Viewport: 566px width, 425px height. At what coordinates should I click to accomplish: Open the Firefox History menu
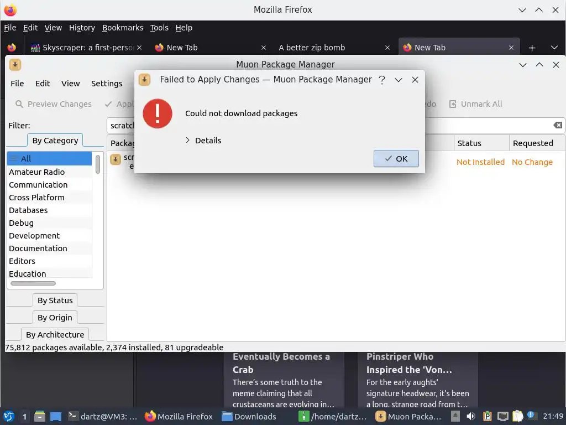[x=82, y=28]
